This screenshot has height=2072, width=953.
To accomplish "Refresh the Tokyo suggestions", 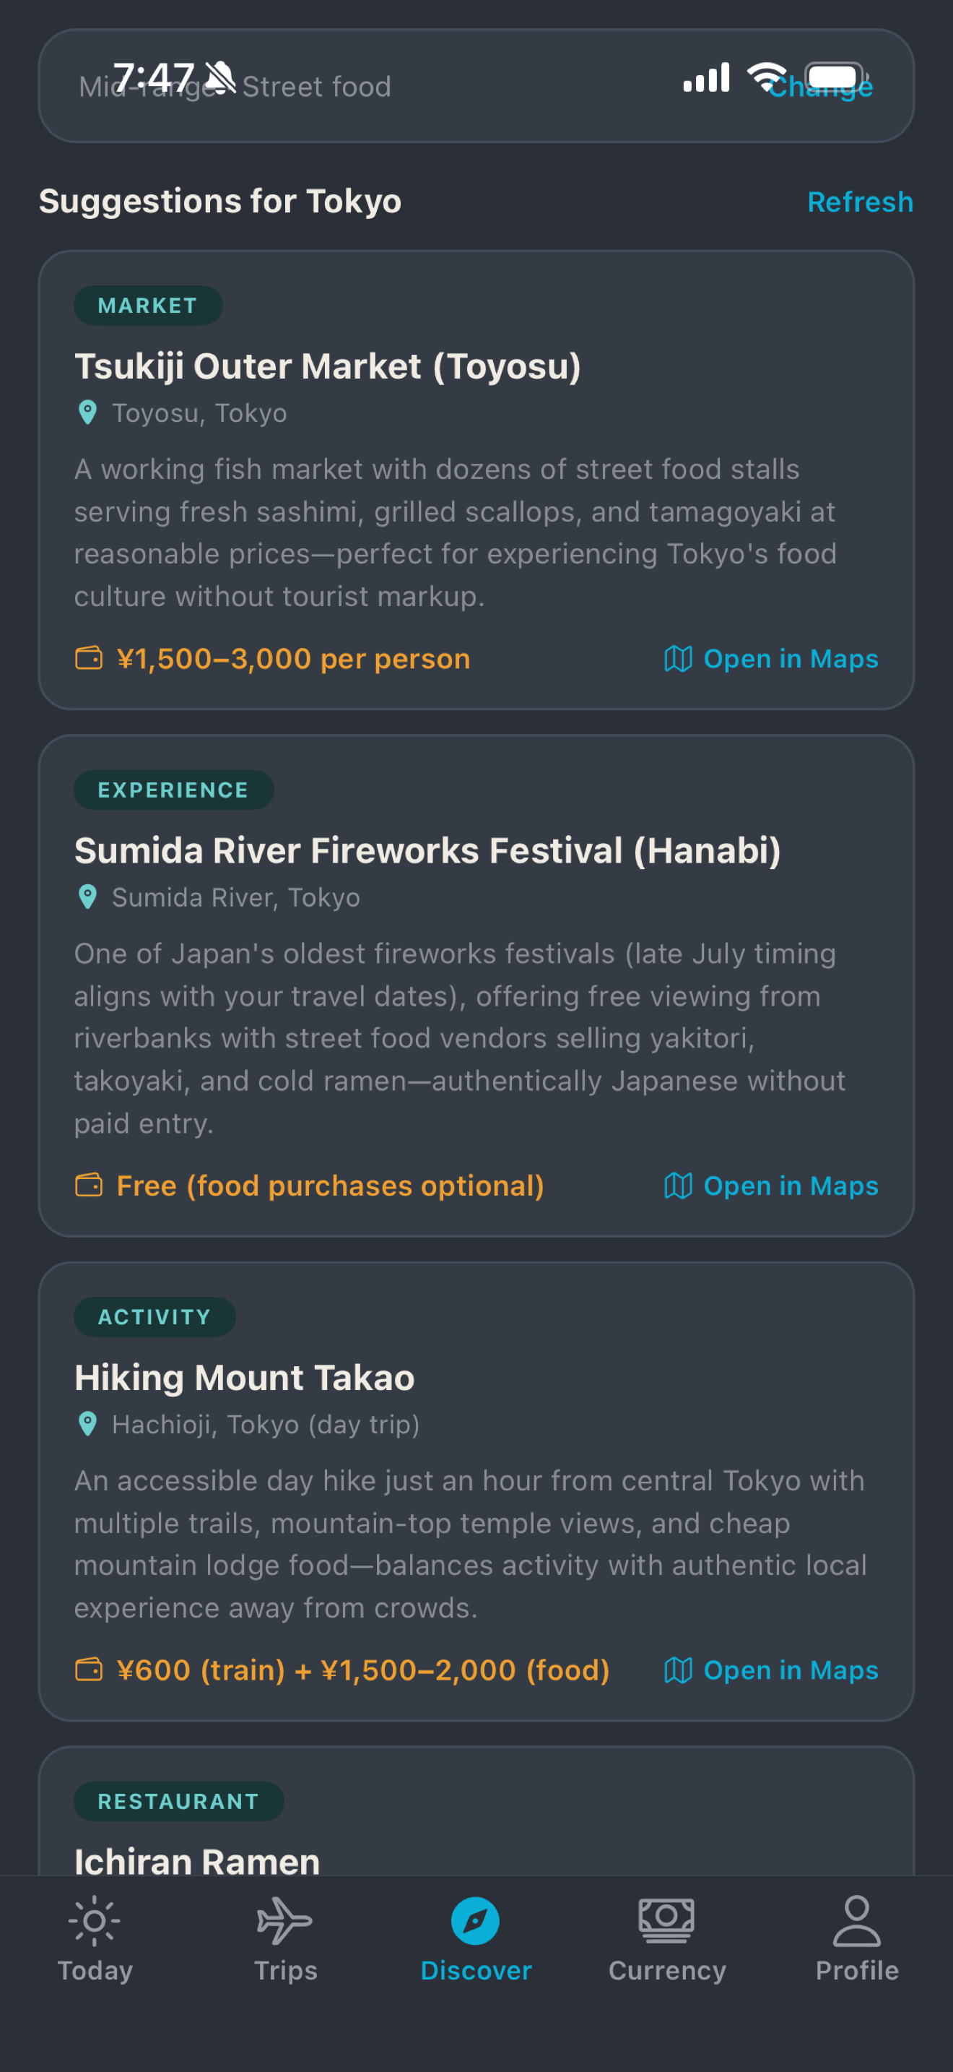I will point(860,202).
